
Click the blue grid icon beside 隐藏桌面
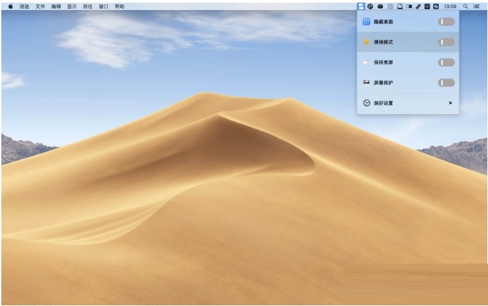(366, 21)
